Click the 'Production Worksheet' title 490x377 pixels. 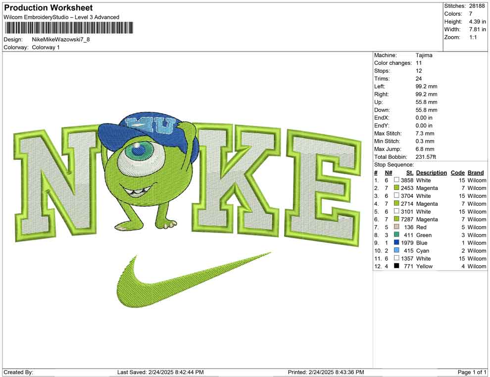[x=49, y=8]
